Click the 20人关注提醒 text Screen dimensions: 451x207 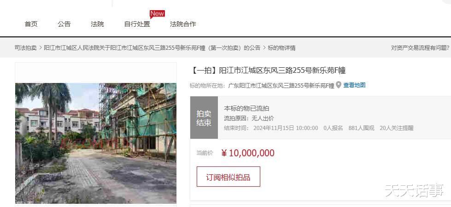[x=397, y=128]
